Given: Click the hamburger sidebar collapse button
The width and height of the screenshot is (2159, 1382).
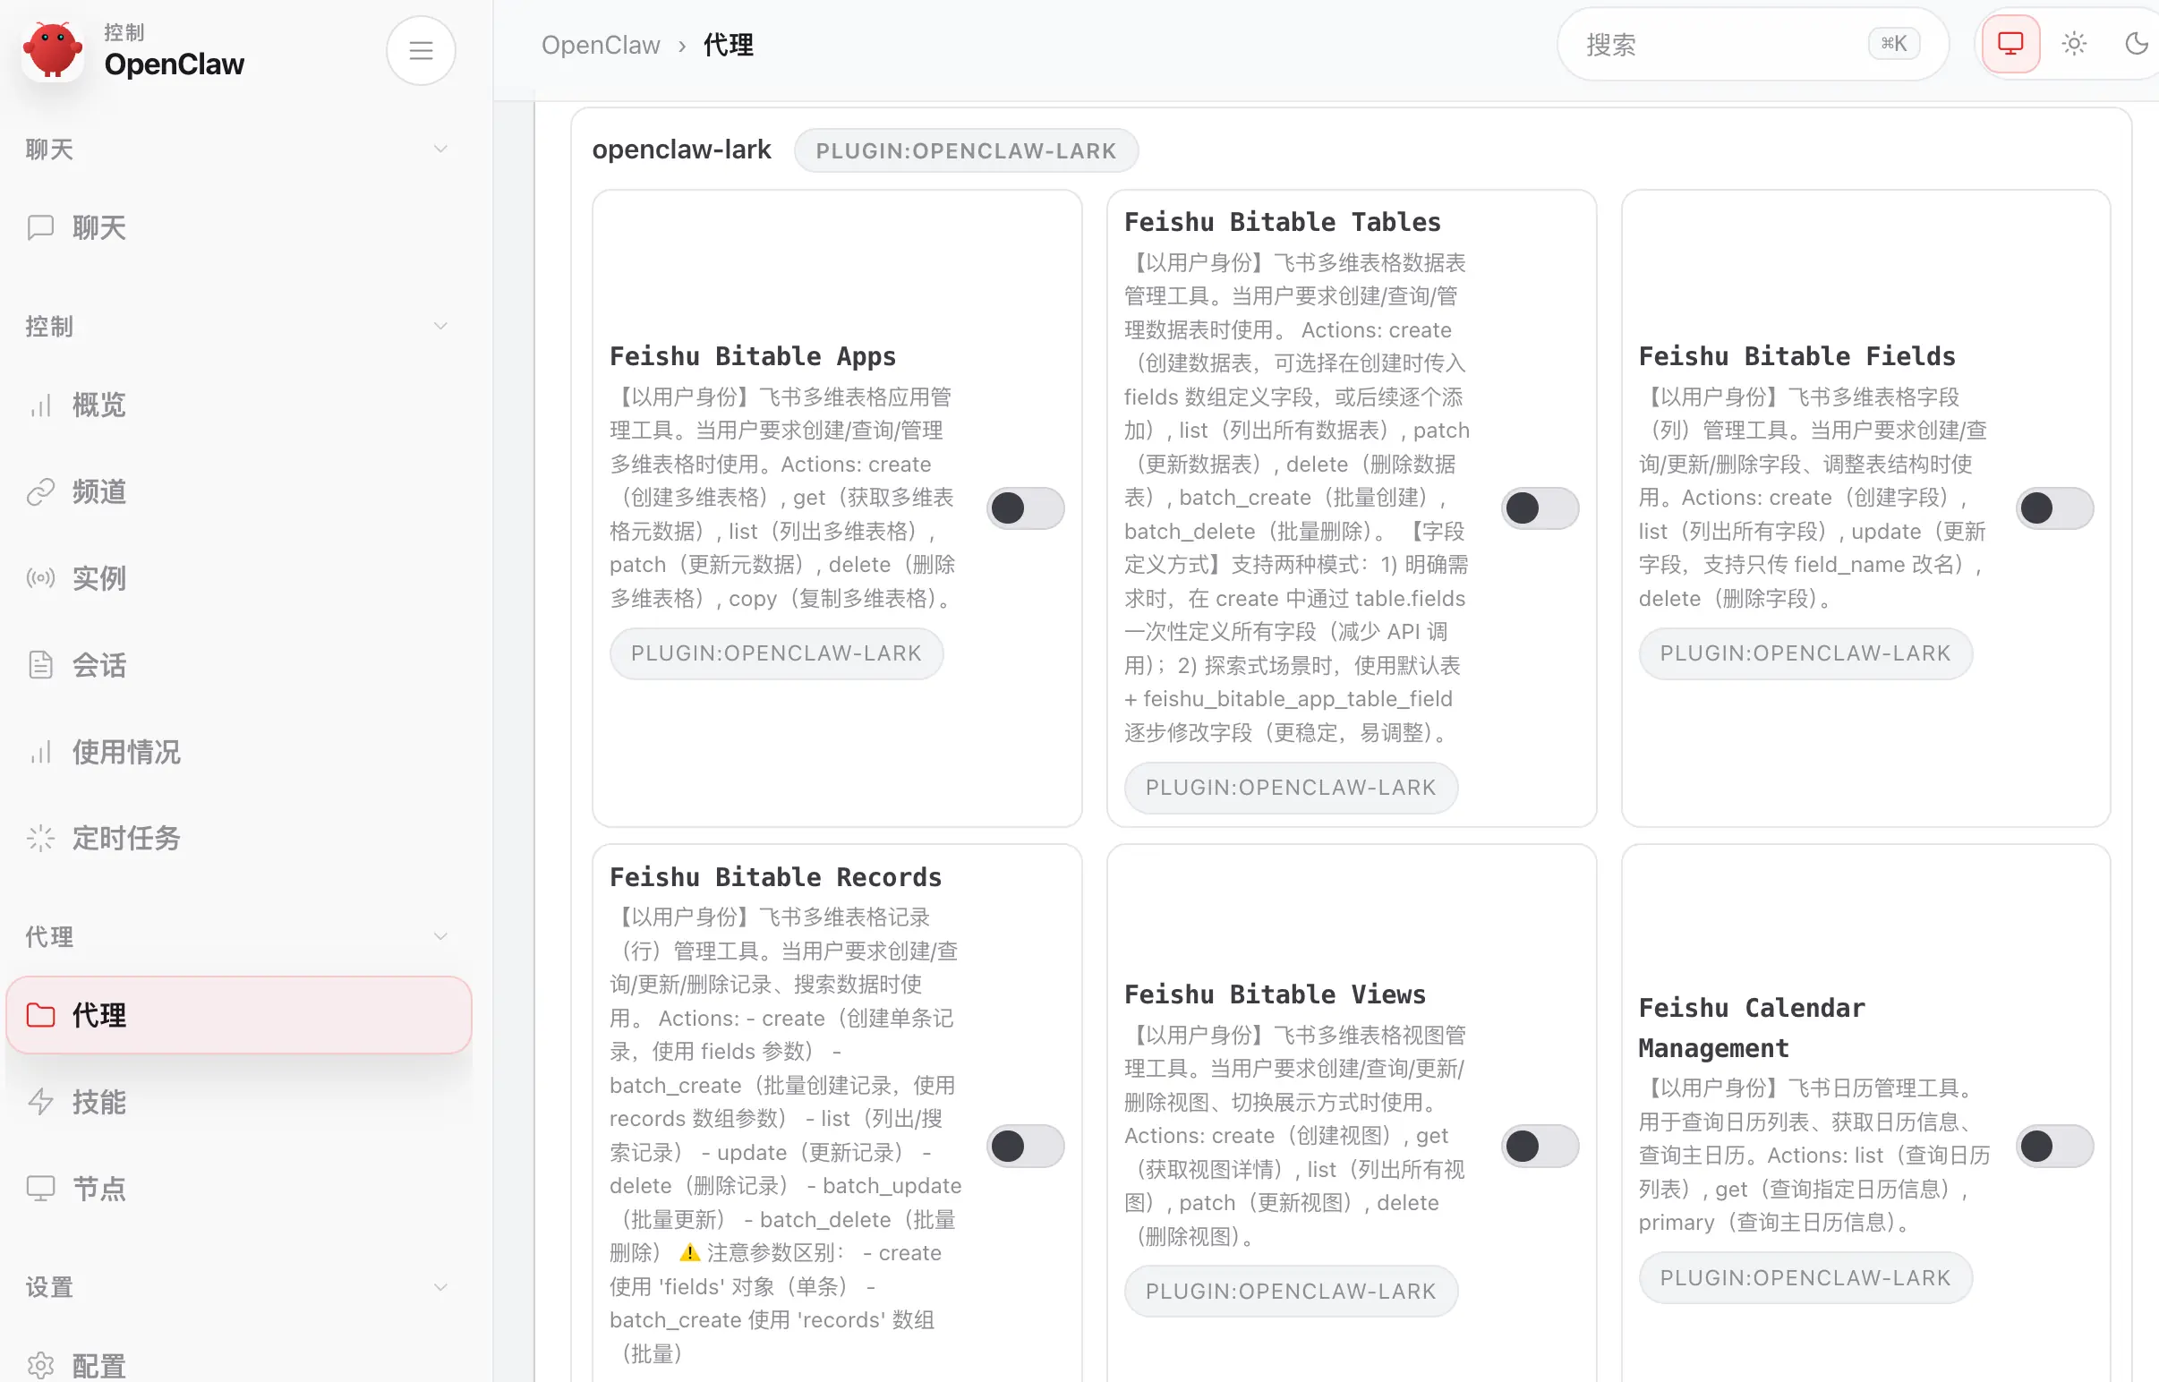Looking at the screenshot, I should (421, 50).
